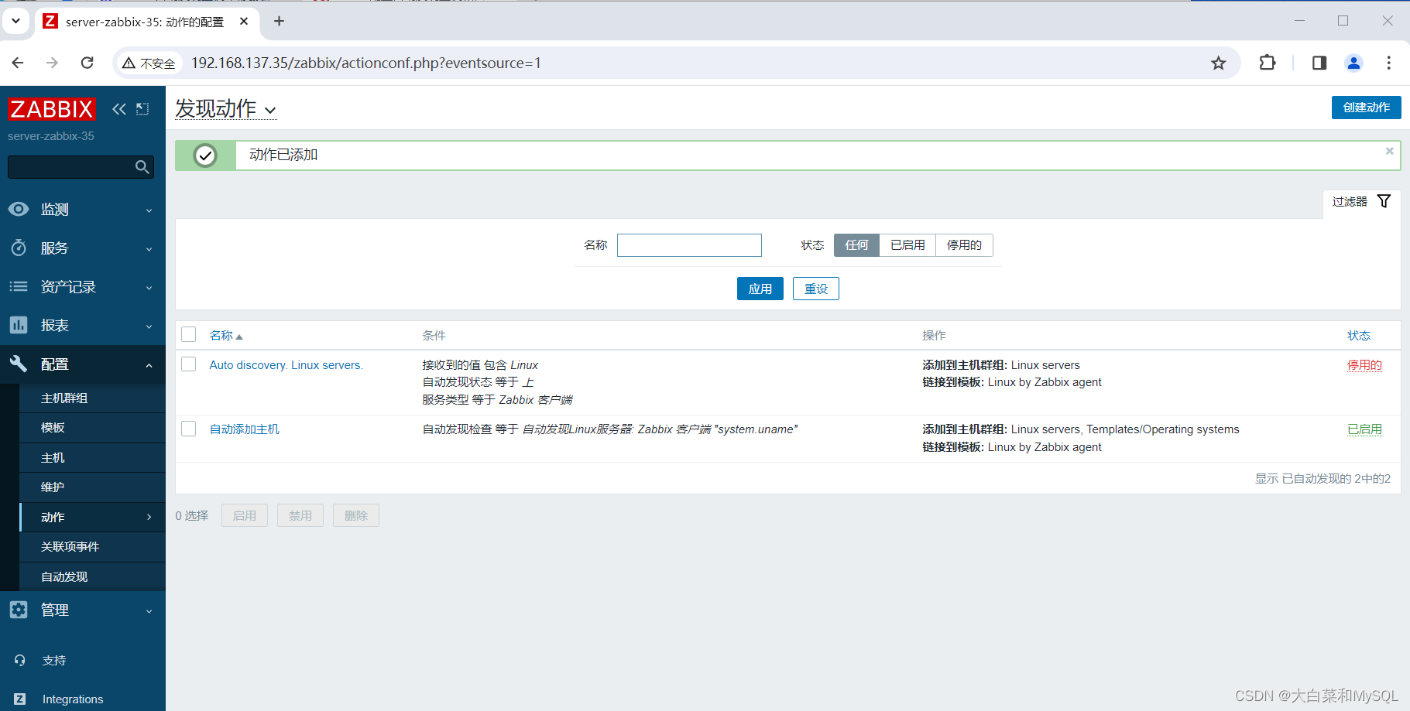Click the eye icon for 监测
The height and width of the screenshot is (711, 1410).
point(19,209)
